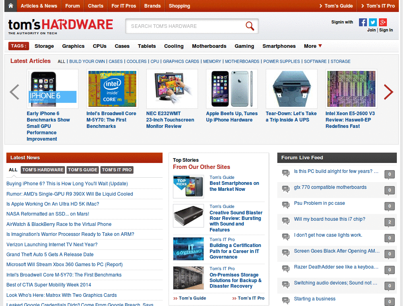The image size is (408, 306).
Task: Open the 'More' tags dropdown
Action: [x=312, y=46]
